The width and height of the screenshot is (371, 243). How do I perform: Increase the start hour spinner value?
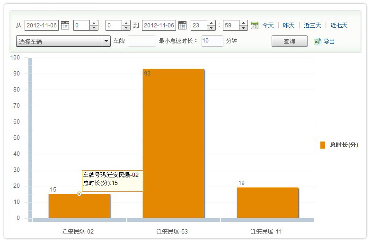point(94,23)
